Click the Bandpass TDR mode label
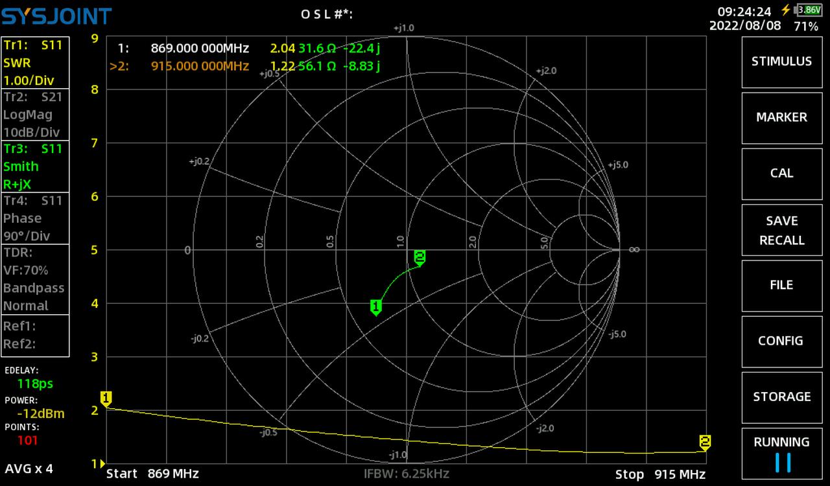830x486 pixels. pos(34,288)
